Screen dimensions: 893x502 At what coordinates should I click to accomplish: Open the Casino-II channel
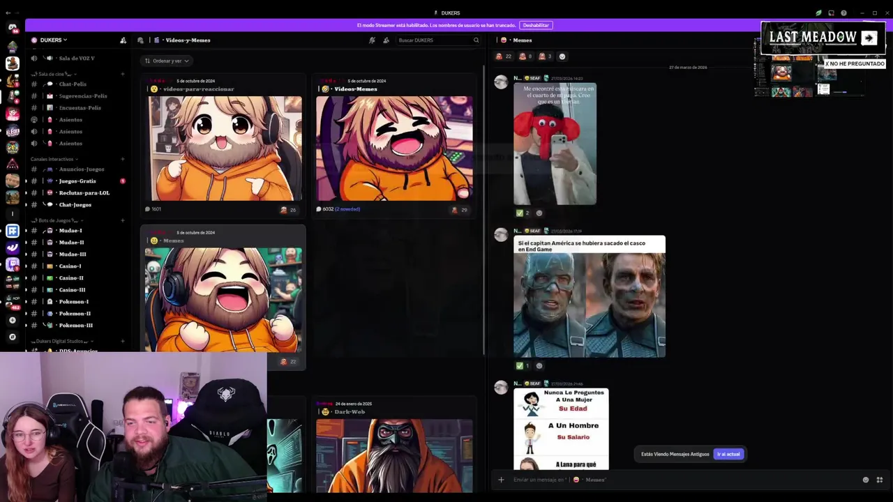77,278
